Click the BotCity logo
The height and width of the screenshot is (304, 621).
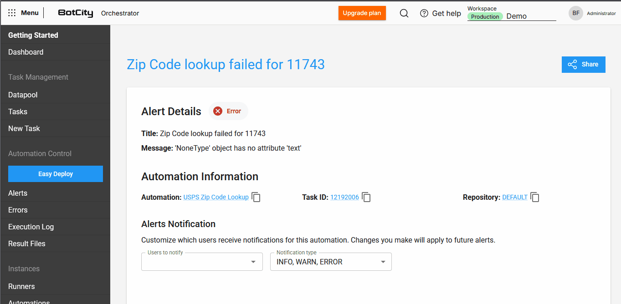tap(76, 13)
